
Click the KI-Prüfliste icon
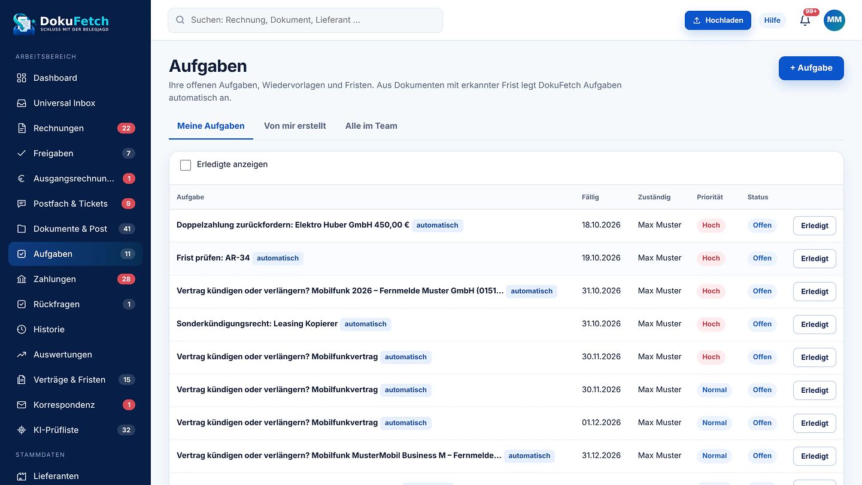(x=22, y=430)
